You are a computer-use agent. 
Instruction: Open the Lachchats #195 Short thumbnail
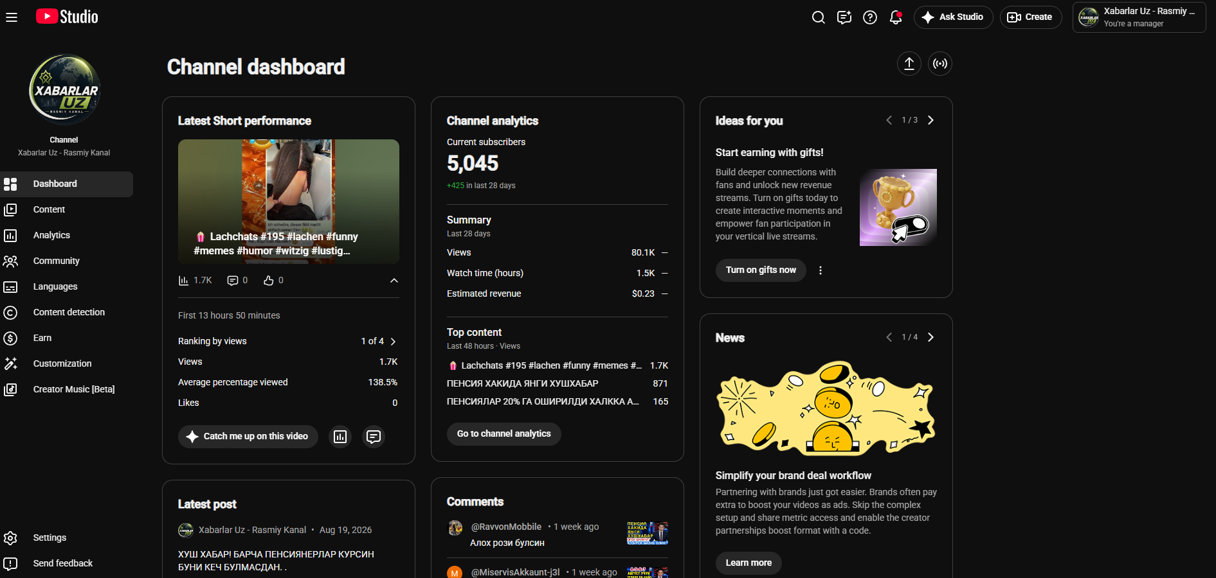(x=289, y=202)
